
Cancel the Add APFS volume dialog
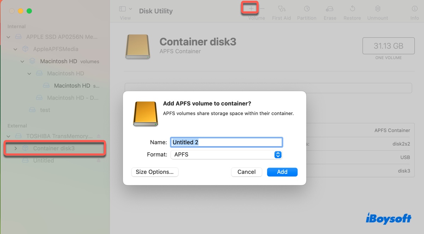click(x=246, y=172)
